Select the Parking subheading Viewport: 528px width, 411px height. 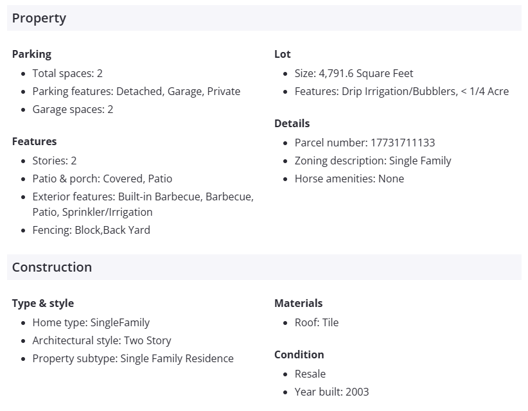(31, 54)
